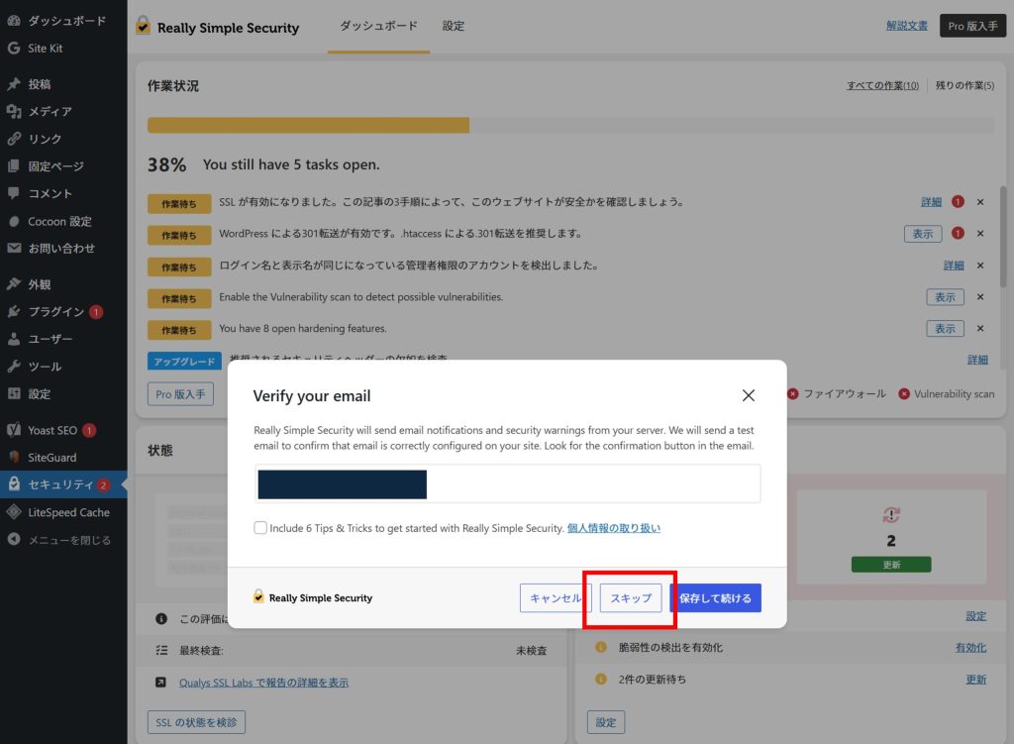Open the SiteGuard sidebar icon
The width and height of the screenshot is (1014, 744).
(14, 458)
